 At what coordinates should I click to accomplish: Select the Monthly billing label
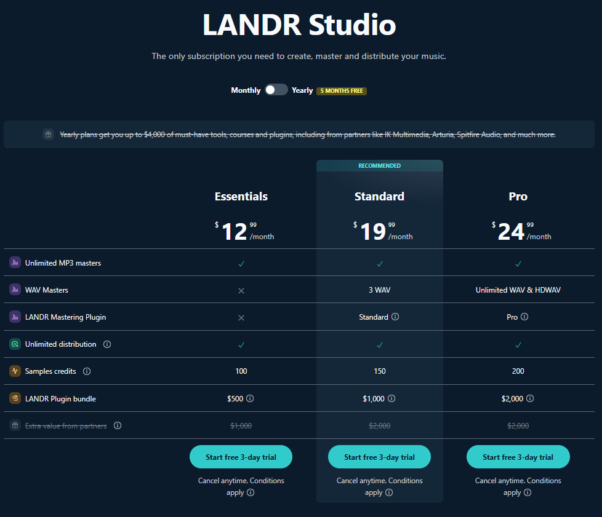[x=246, y=90]
